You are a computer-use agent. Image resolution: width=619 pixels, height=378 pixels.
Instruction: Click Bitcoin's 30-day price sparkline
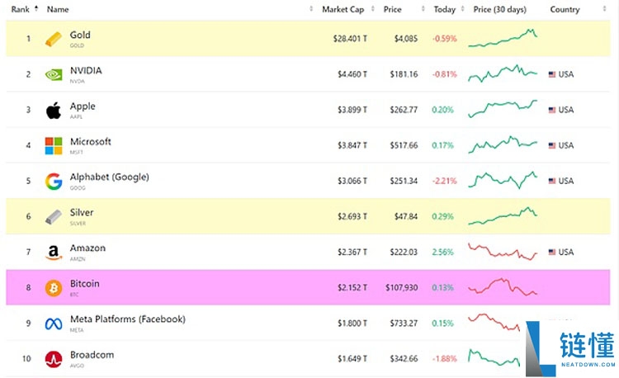tap(503, 287)
